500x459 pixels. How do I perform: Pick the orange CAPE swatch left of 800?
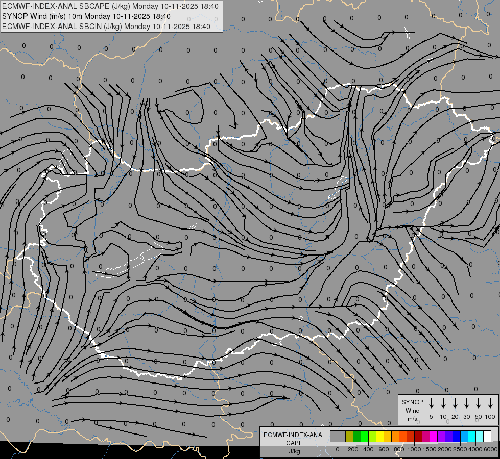(395, 436)
